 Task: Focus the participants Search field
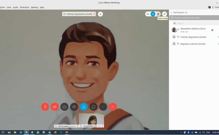click(x=196, y=23)
